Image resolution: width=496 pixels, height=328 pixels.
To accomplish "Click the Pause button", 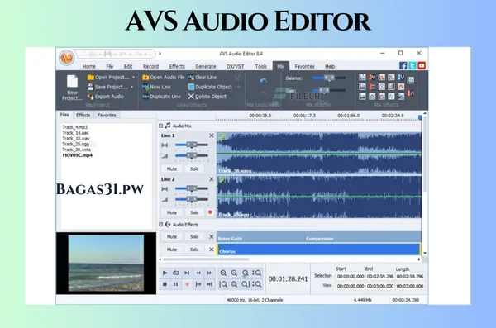I will pos(176,284).
